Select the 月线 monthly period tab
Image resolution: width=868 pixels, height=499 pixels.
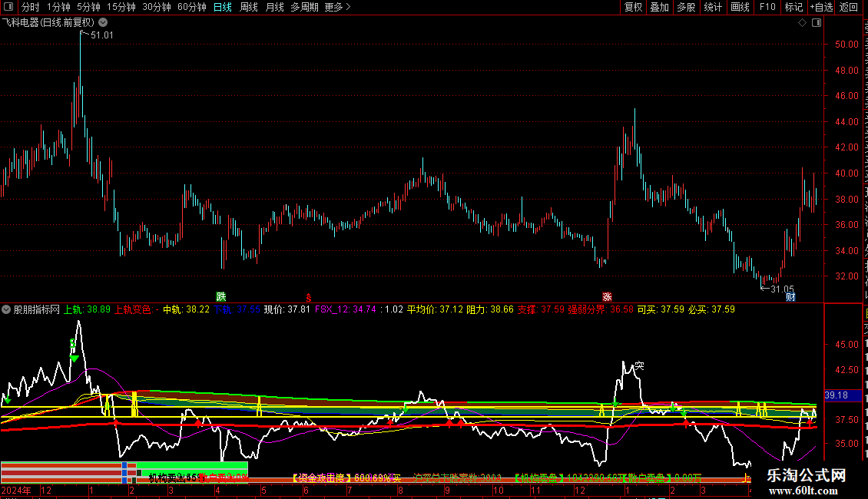pyautogui.click(x=274, y=7)
